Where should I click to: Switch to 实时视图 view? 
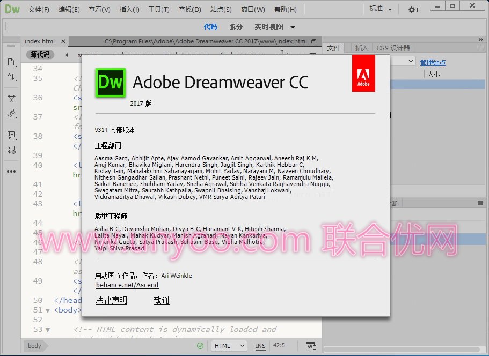[269, 27]
